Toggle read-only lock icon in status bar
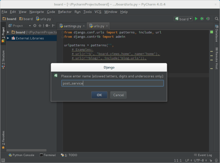Image resolution: width=220 pixels, height=163 pixels. point(211,160)
